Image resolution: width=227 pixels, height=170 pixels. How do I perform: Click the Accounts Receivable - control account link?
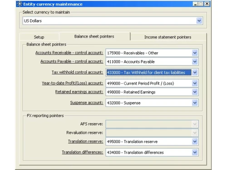tap(69, 53)
